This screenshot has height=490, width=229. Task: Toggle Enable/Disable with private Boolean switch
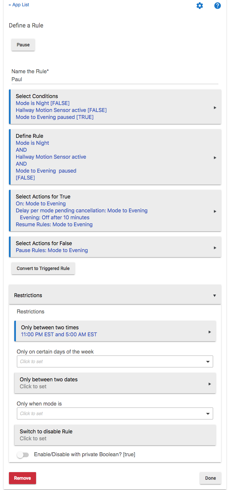point(23,455)
